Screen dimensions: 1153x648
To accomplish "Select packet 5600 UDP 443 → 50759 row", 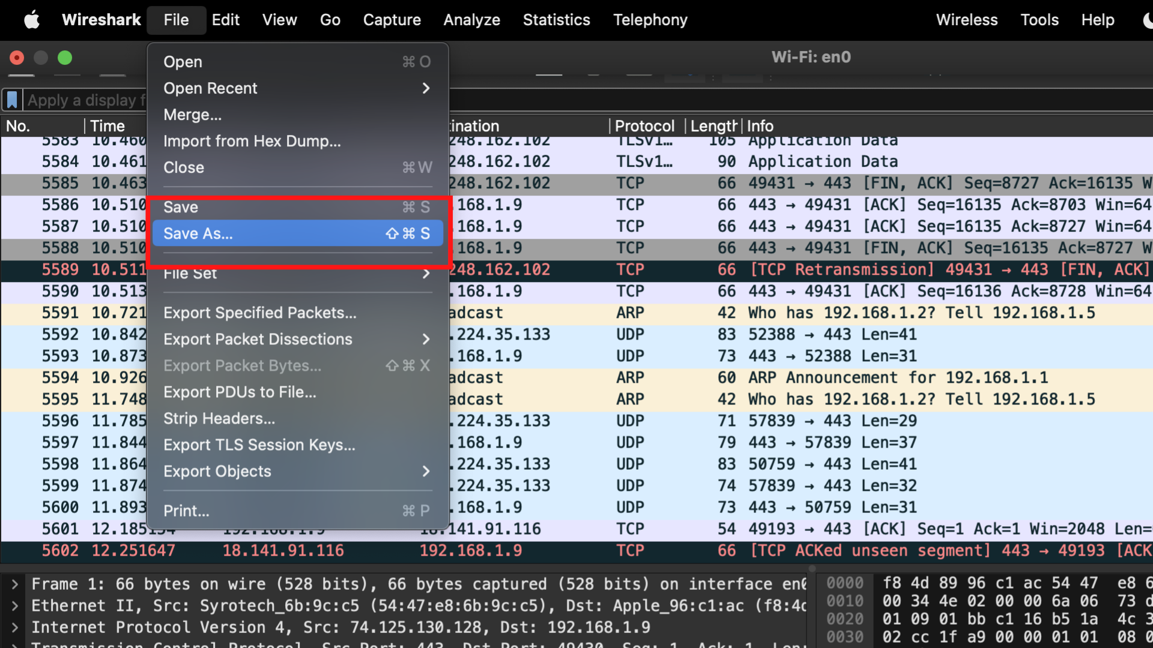I will click(x=801, y=507).
